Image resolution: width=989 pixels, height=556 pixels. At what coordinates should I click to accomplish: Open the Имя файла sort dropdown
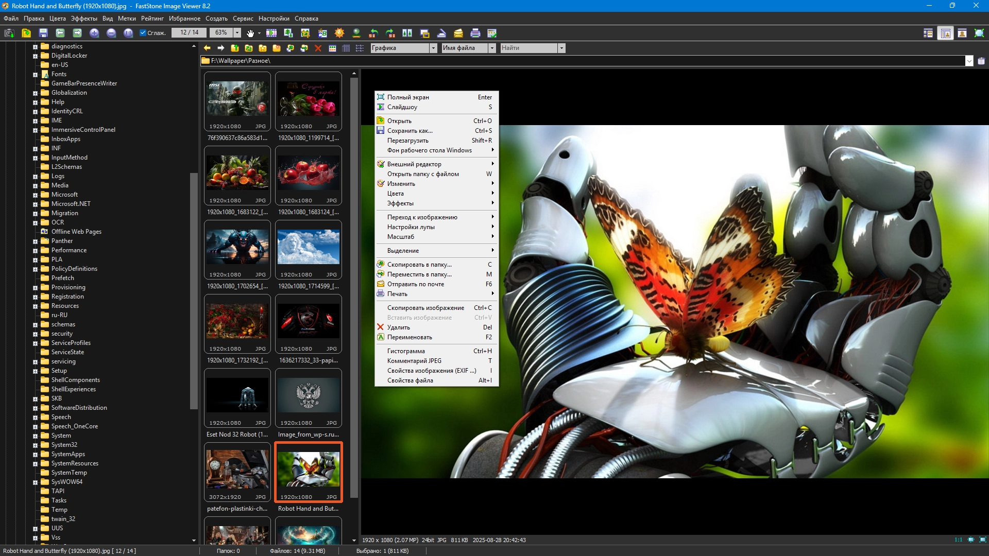coord(492,48)
